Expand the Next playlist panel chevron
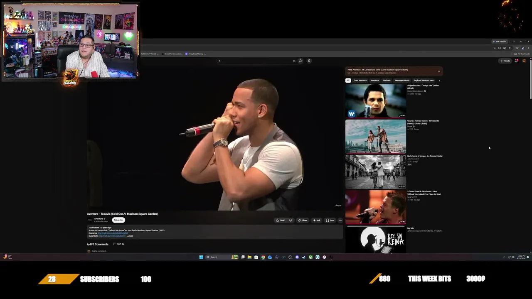Image resolution: width=532 pixels, height=299 pixels. [439, 71]
